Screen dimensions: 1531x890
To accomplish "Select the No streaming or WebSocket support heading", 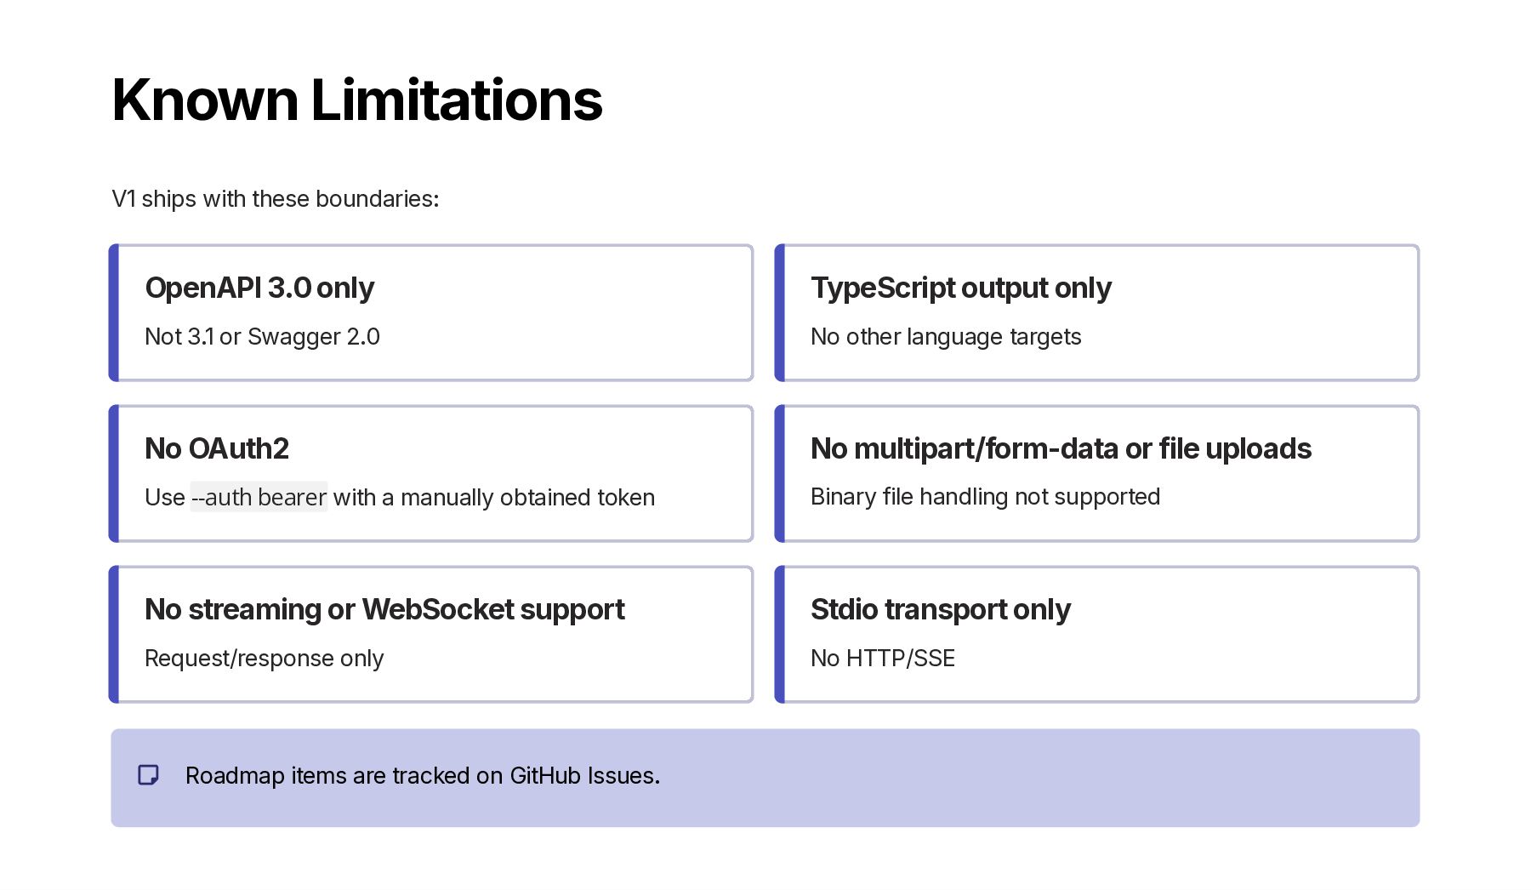I will pos(384,609).
